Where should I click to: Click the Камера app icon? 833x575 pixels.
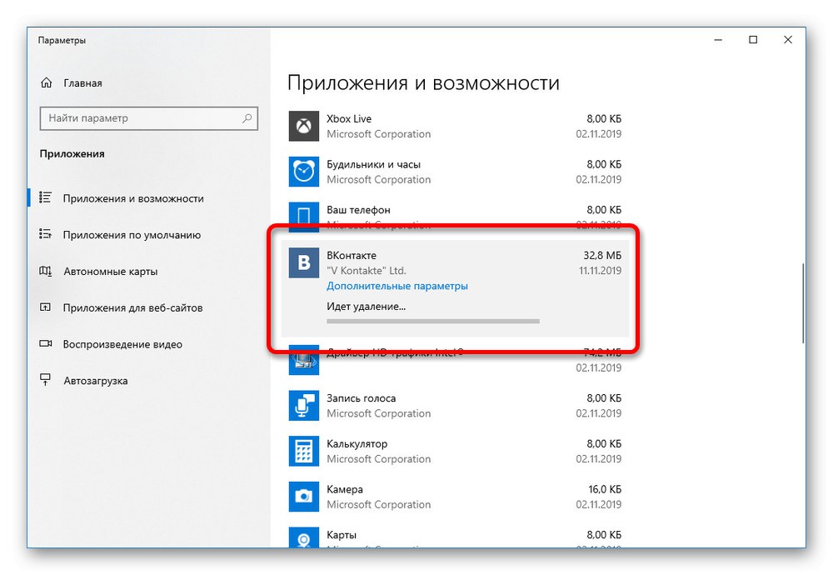[304, 497]
